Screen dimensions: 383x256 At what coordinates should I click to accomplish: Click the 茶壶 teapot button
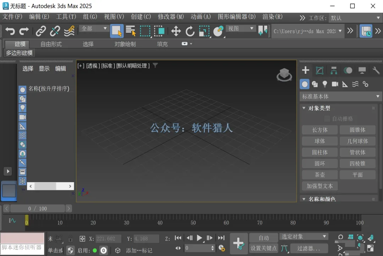[x=320, y=175]
